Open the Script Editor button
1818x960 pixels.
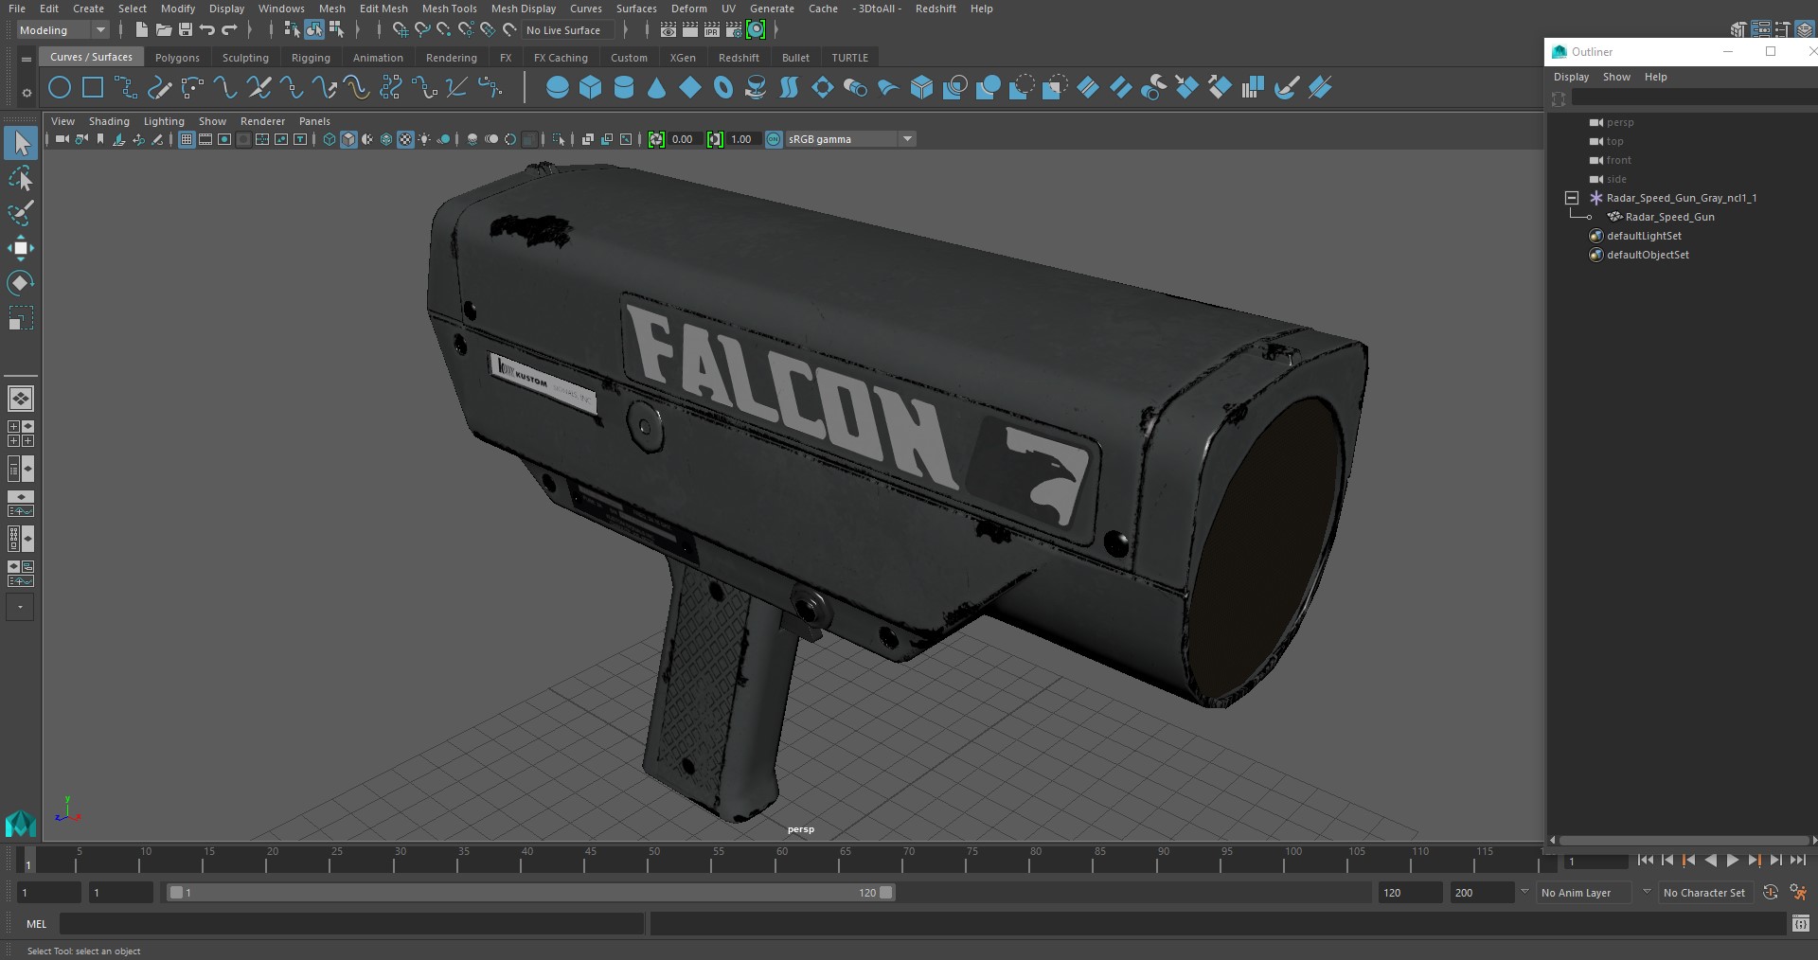click(x=1800, y=923)
